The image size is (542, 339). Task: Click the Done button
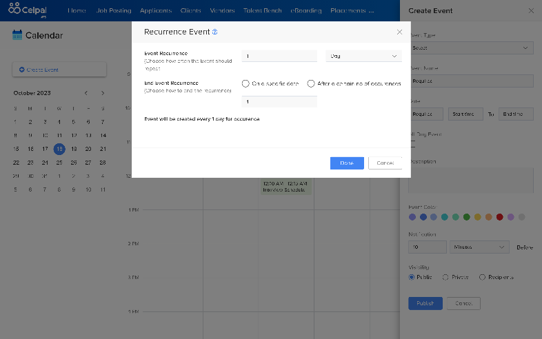[x=347, y=163]
